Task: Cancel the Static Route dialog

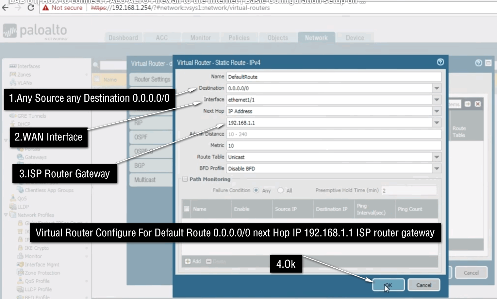Action: 424,285
